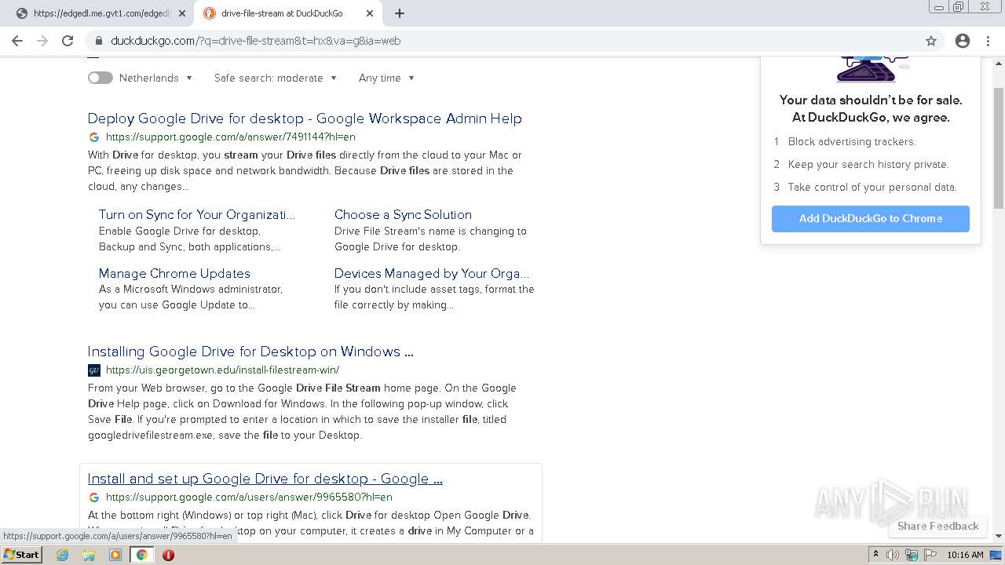1005x565 pixels.
Task: Click the 'From your Web browser' snippet
Action: click(x=302, y=411)
